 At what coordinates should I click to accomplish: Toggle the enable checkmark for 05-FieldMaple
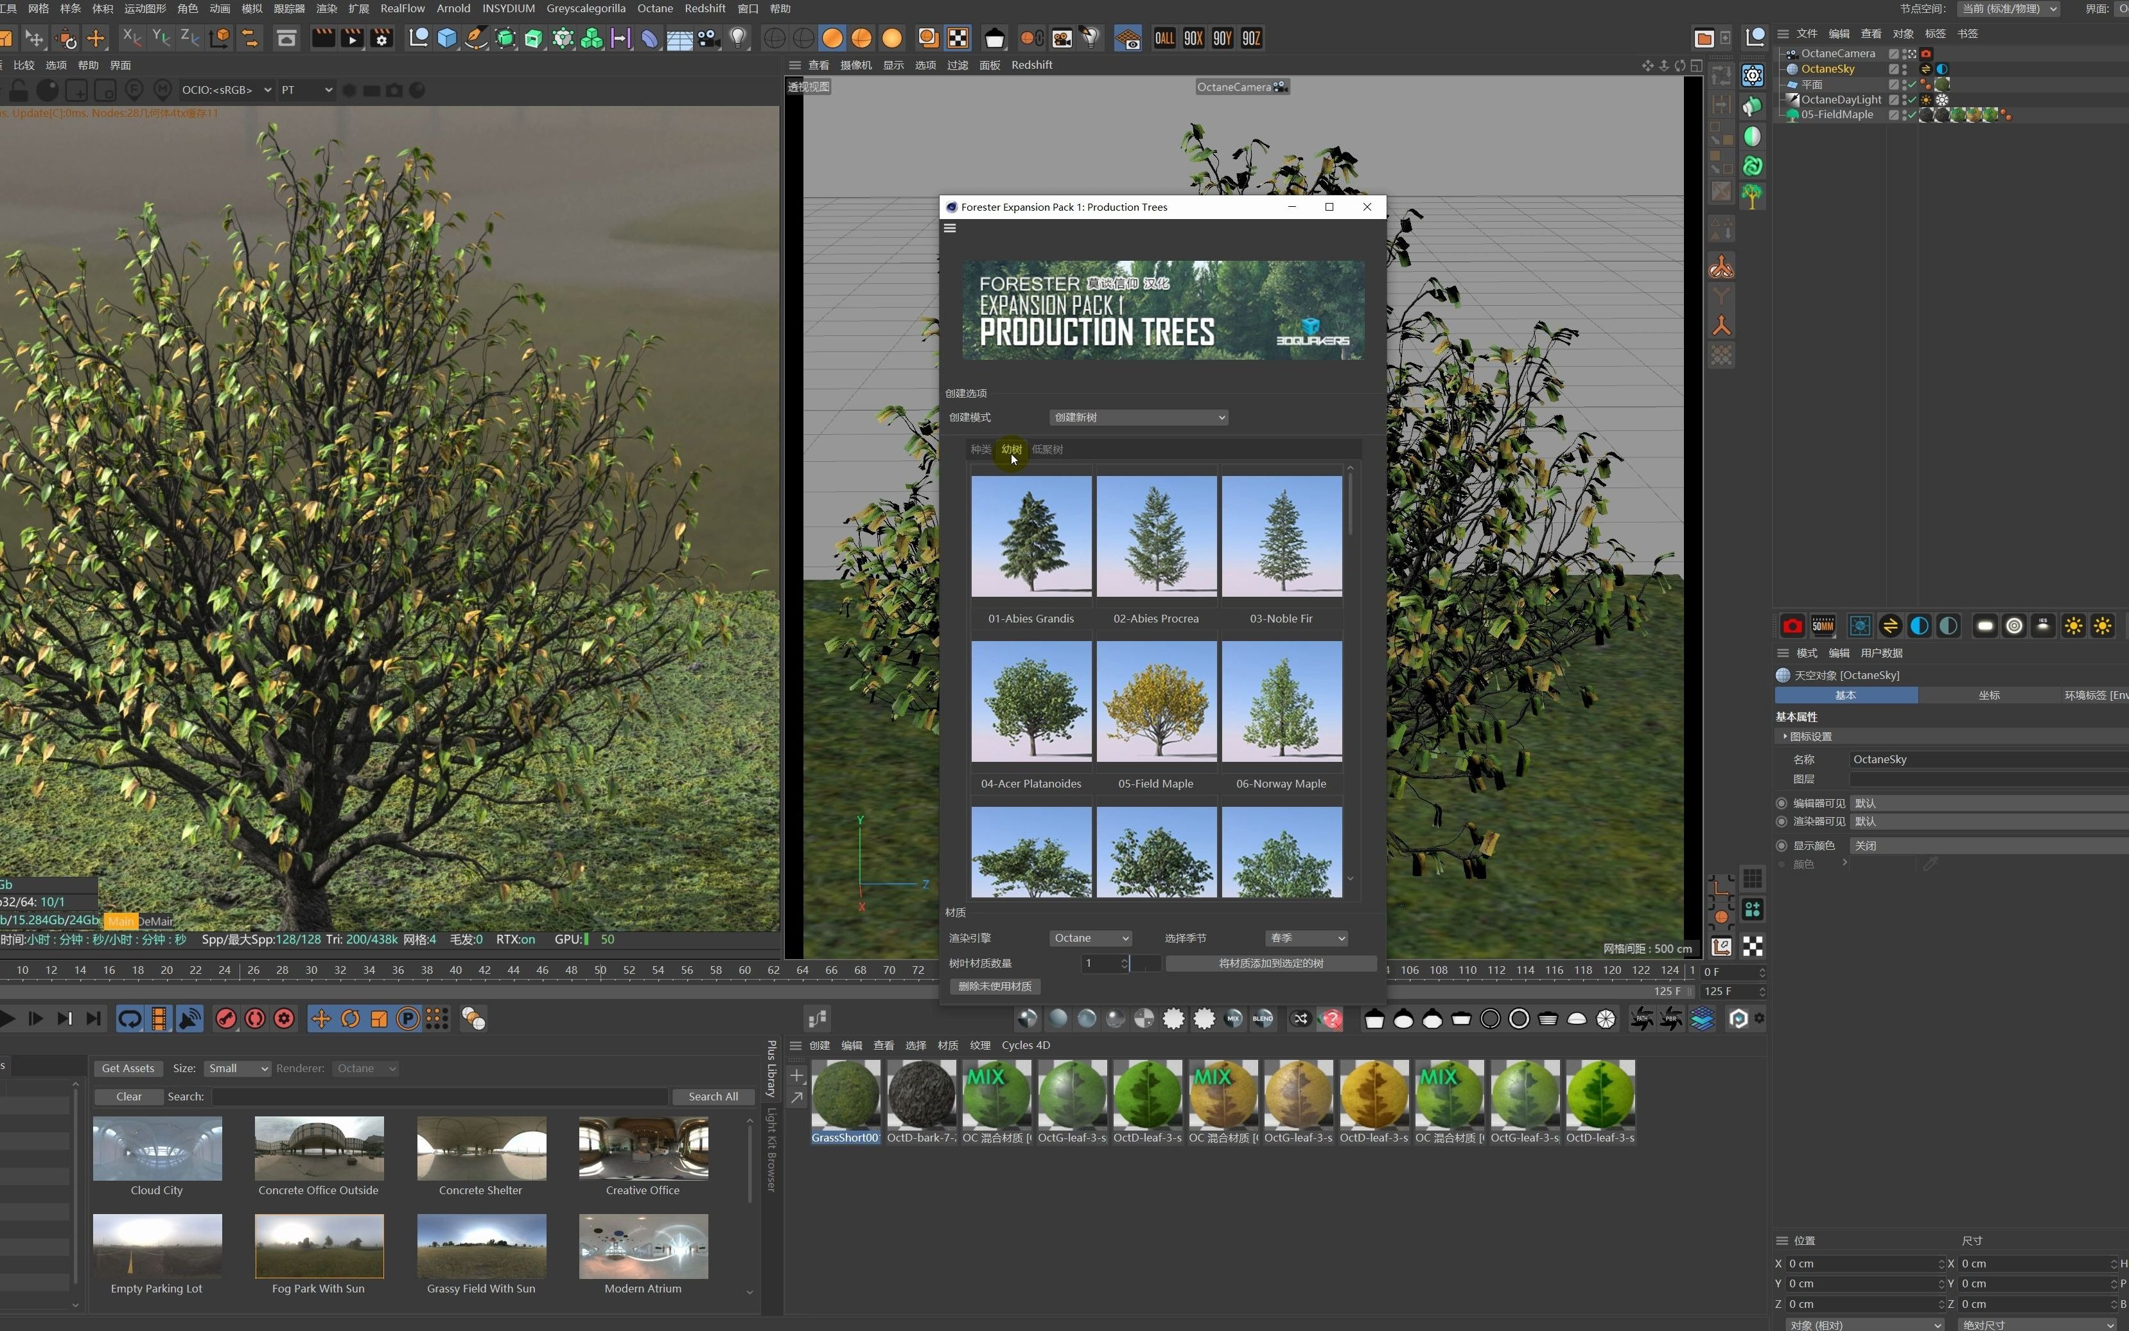[x=1912, y=116]
